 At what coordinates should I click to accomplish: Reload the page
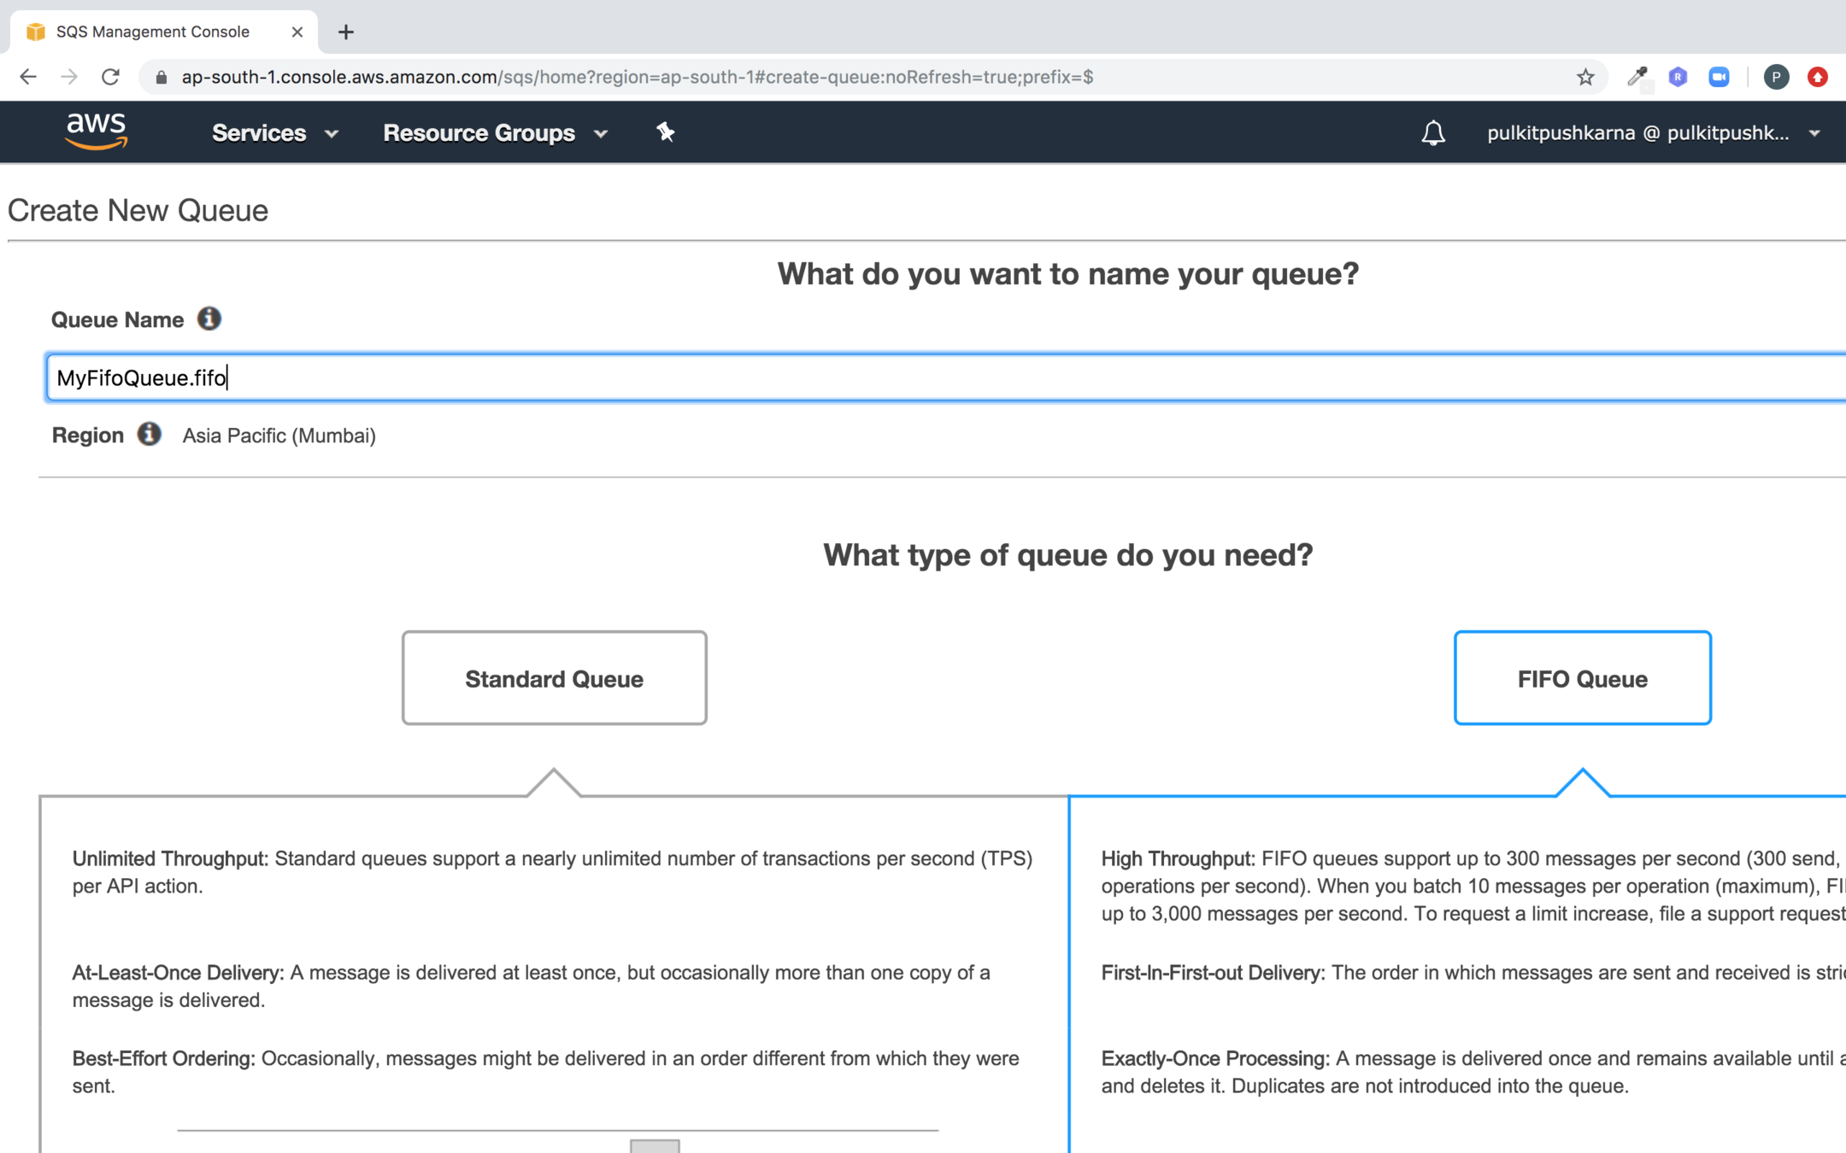pyautogui.click(x=111, y=77)
